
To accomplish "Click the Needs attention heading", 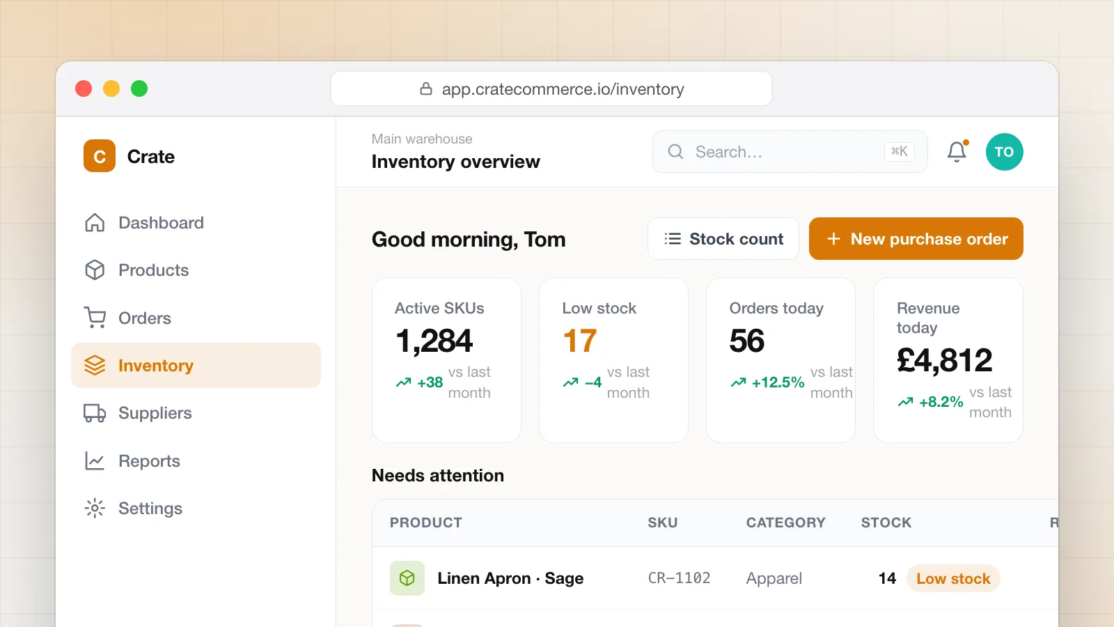I will (438, 475).
